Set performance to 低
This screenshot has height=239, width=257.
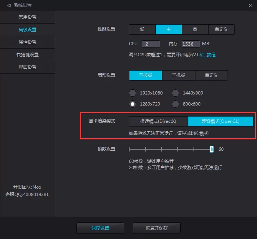[142, 29]
